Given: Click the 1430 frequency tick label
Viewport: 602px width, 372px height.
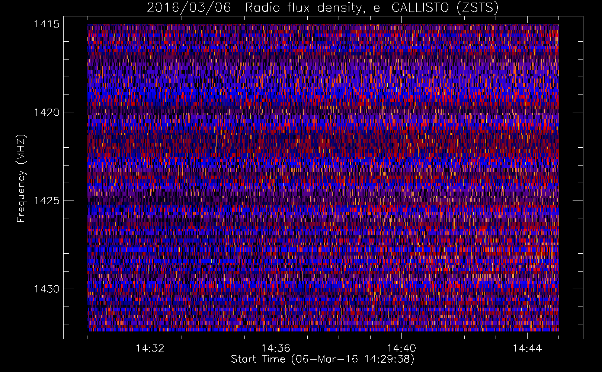Looking at the screenshot, I should click(x=47, y=289).
